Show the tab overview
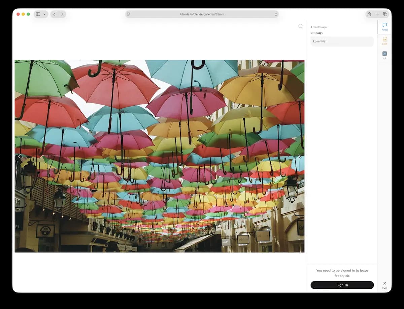404x309 pixels. coord(385,14)
